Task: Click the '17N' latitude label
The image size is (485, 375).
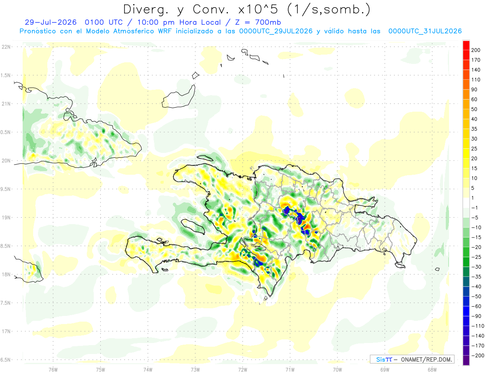Action: (x=6, y=331)
